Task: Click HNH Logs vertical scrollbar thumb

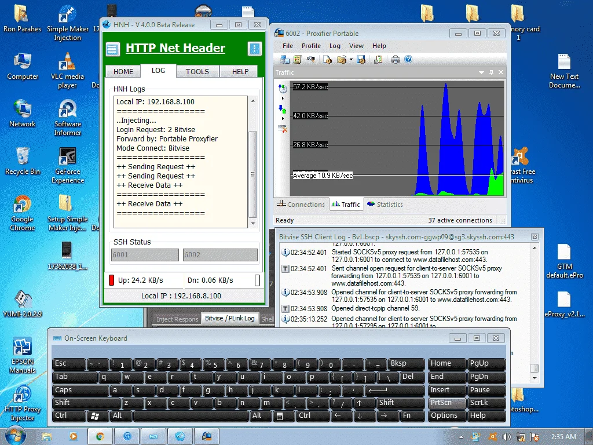Action: 253,174
